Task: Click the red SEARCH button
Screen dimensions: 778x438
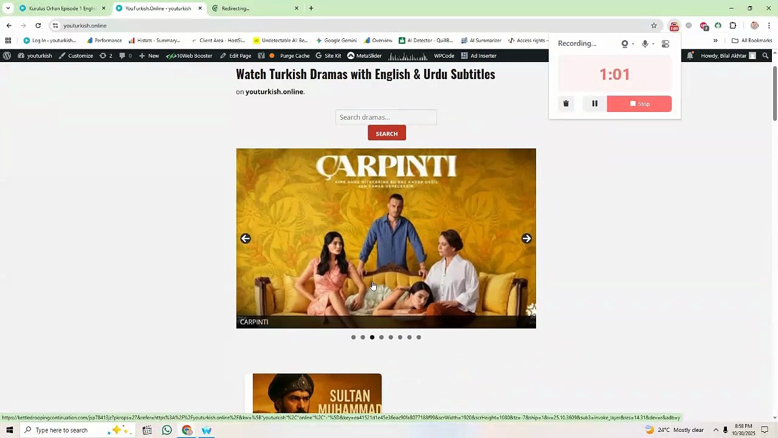Action: (387, 133)
